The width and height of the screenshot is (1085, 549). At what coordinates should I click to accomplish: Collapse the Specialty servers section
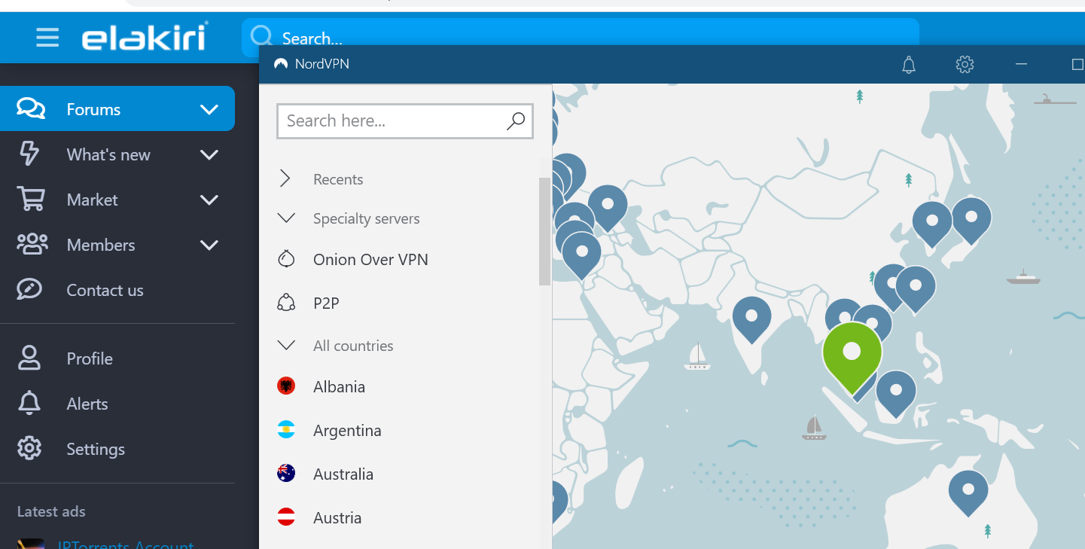285,218
